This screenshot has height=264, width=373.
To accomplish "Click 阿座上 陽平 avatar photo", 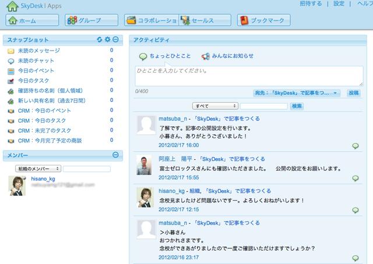I will (144, 165).
